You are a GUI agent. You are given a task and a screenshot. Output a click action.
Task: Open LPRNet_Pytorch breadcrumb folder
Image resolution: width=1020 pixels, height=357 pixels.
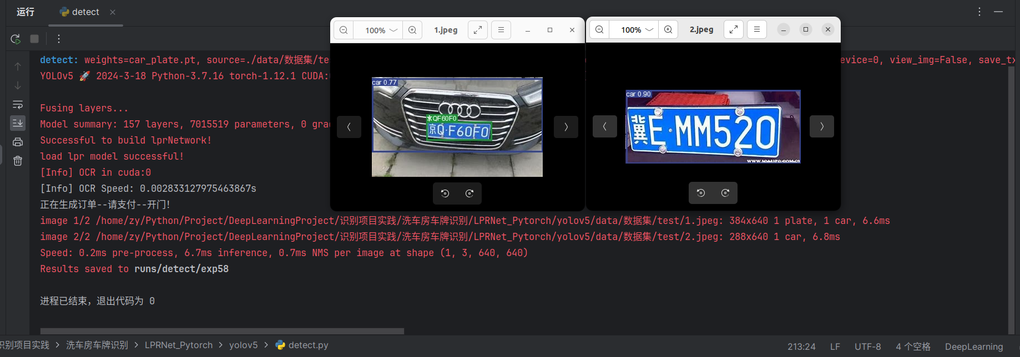(x=179, y=345)
